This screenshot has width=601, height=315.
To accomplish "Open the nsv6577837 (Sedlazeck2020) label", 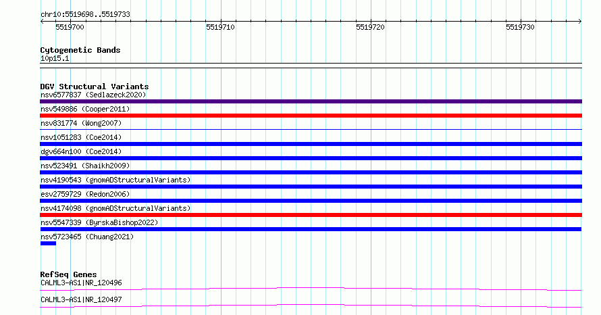I will 93,95.
